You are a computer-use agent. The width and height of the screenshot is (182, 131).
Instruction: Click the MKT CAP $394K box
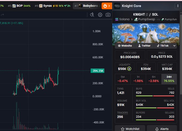167,67
